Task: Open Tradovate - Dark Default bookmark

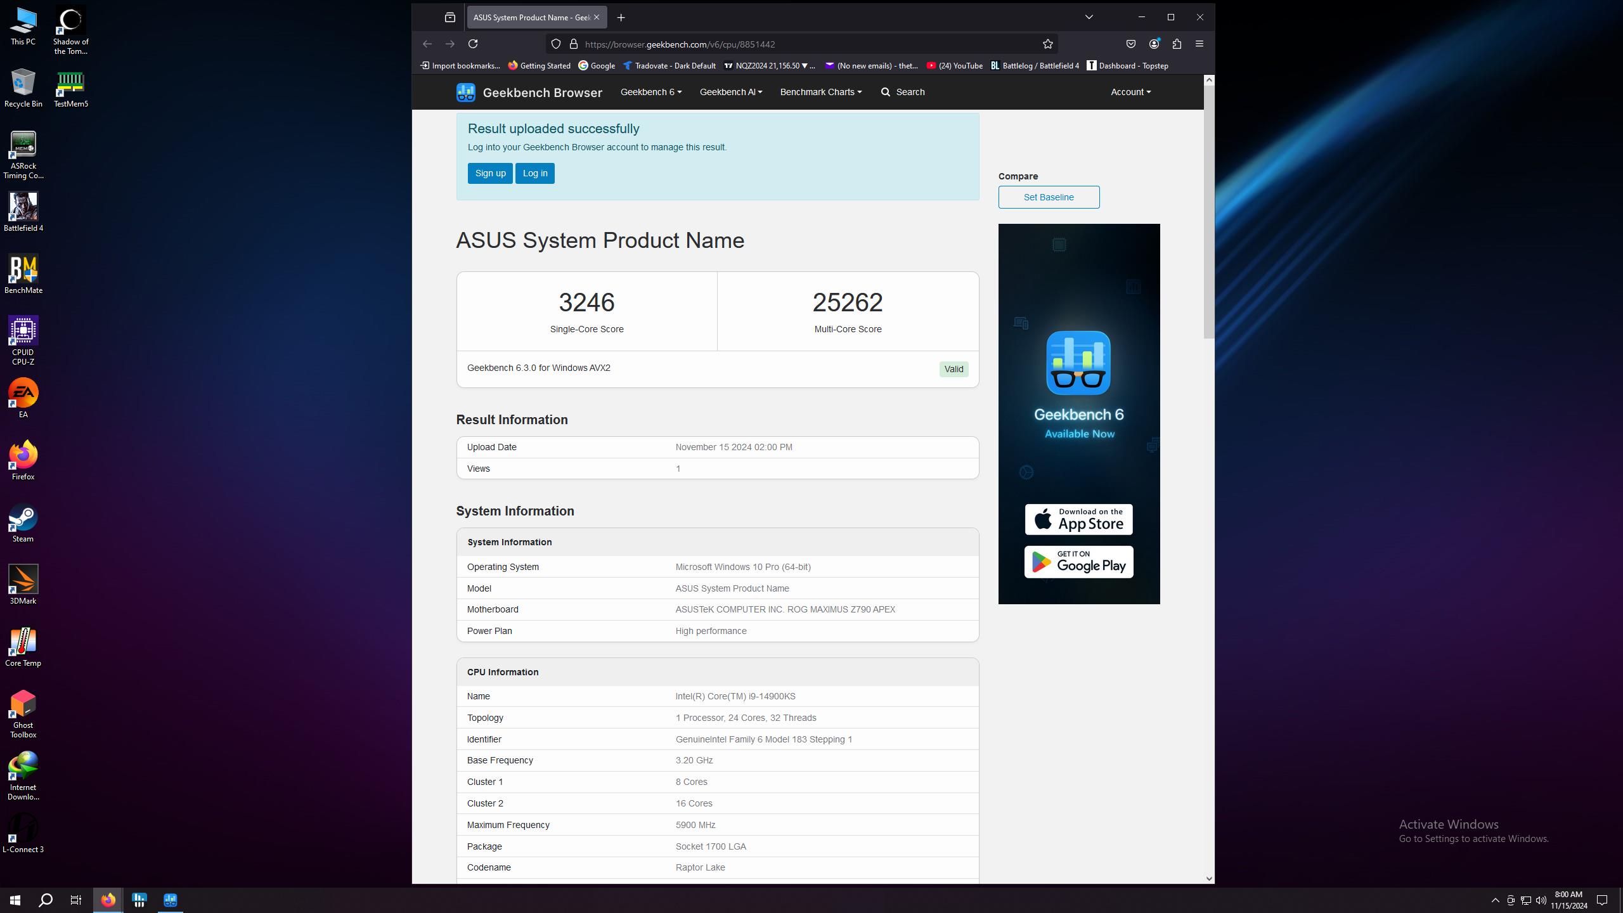Action: click(669, 65)
